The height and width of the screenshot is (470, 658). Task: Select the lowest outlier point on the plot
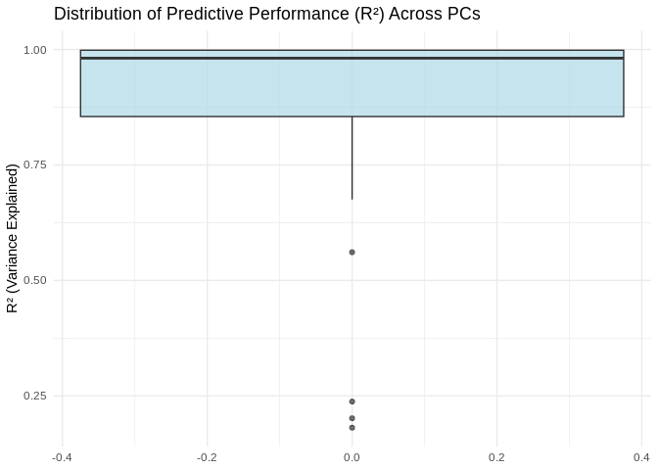[352, 427]
